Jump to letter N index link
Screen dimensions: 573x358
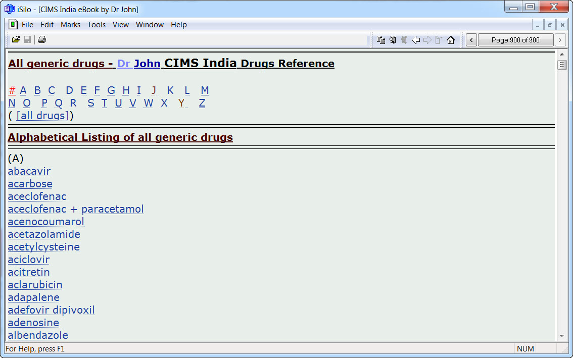pos(12,103)
